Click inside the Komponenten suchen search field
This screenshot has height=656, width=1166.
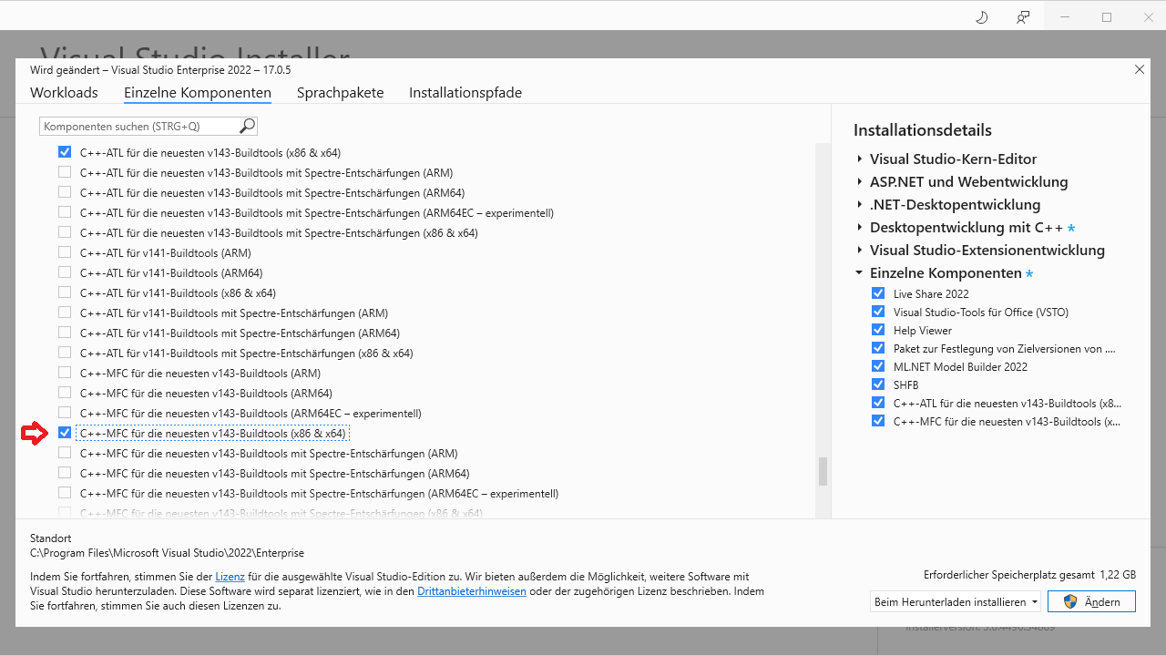pos(137,126)
